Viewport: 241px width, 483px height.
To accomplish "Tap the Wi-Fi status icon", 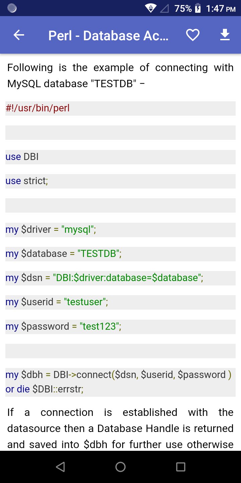I will pyautogui.click(x=151, y=8).
